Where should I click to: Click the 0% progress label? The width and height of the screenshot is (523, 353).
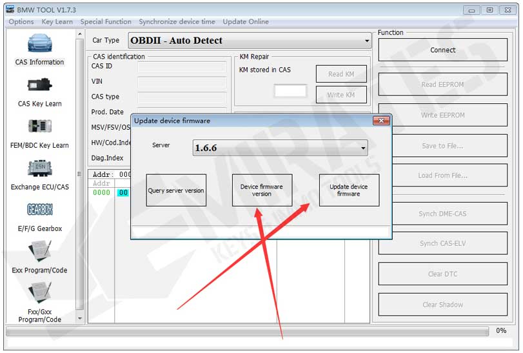coord(500,330)
